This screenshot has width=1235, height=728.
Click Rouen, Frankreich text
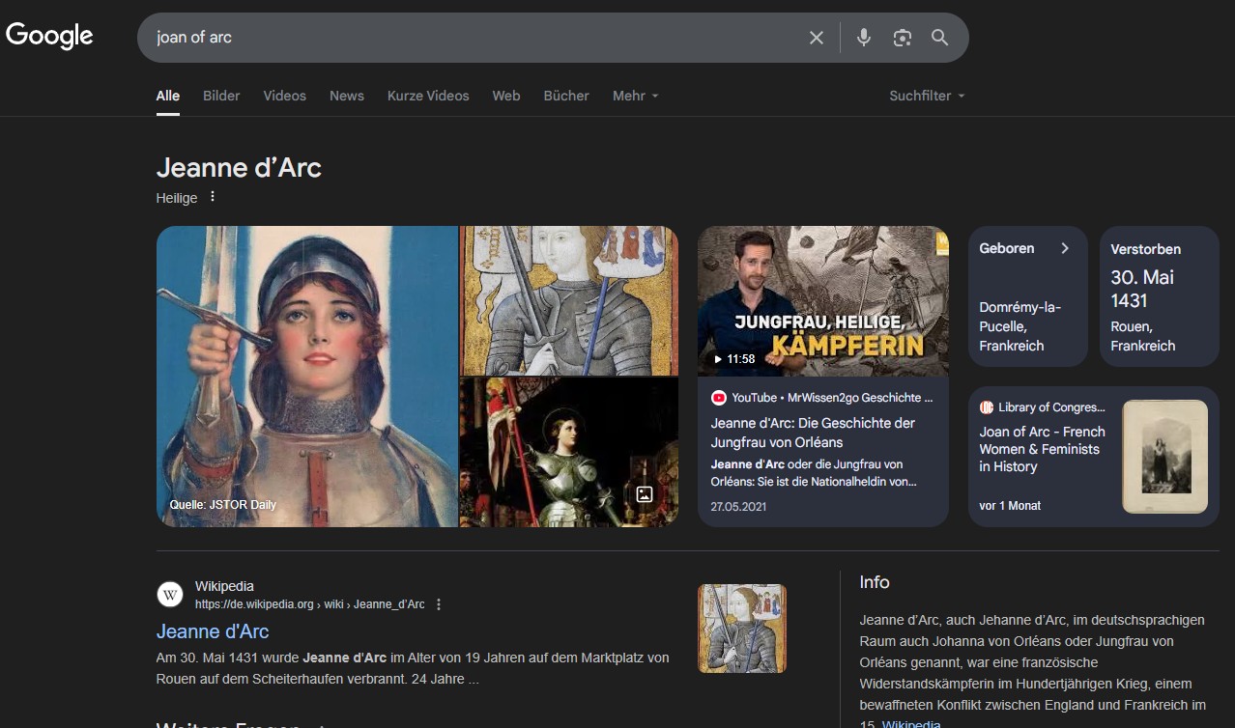tap(1143, 336)
